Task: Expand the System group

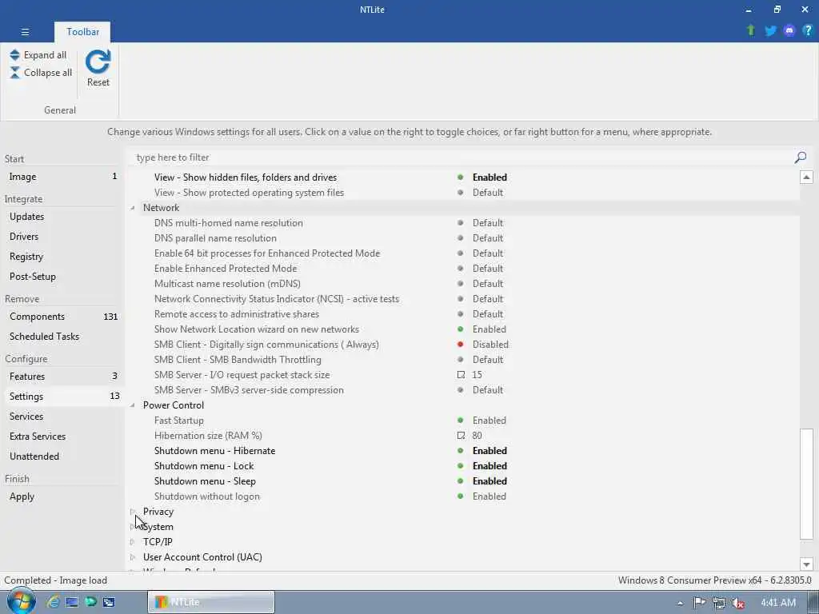Action: point(133,527)
